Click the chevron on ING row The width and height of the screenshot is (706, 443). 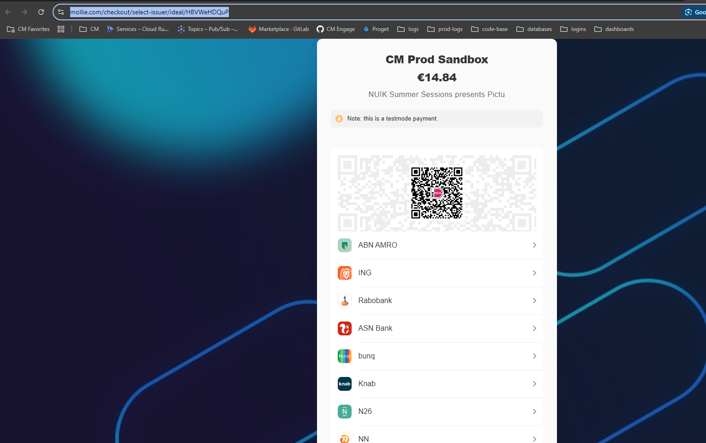tap(534, 273)
